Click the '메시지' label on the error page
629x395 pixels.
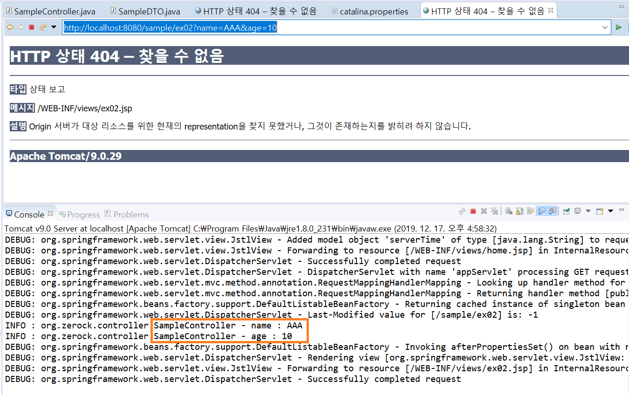pyautogui.click(x=22, y=108)
